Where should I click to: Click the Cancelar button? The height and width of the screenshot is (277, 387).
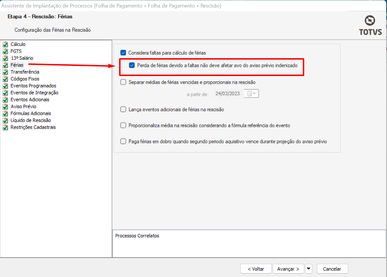tap(332, 269)
